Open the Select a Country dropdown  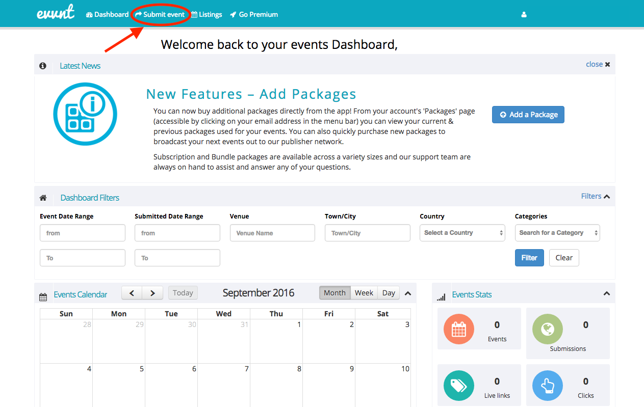coord(462,233)
